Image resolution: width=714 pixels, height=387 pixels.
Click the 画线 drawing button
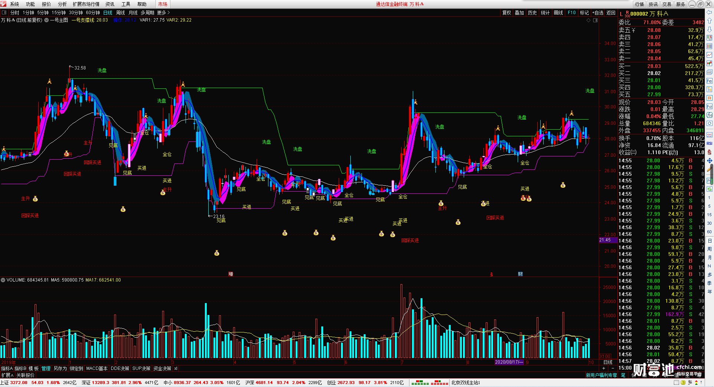pos(558,13)
